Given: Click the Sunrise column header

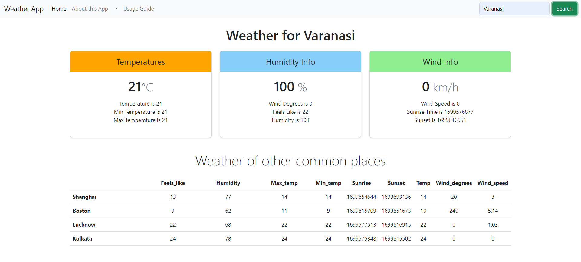Looking at the screenshot, I should click(361, 183).
